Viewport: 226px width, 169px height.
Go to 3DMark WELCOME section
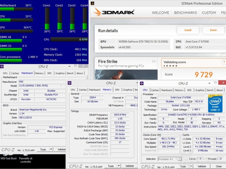[x=160, y=13]
